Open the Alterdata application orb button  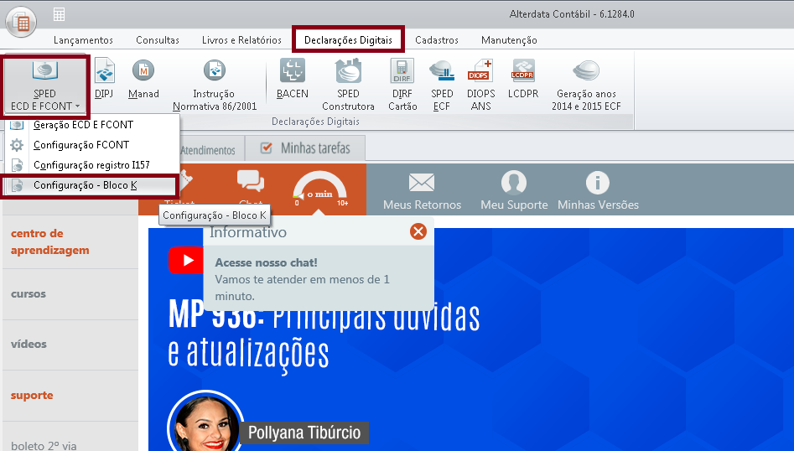(21, 21)
